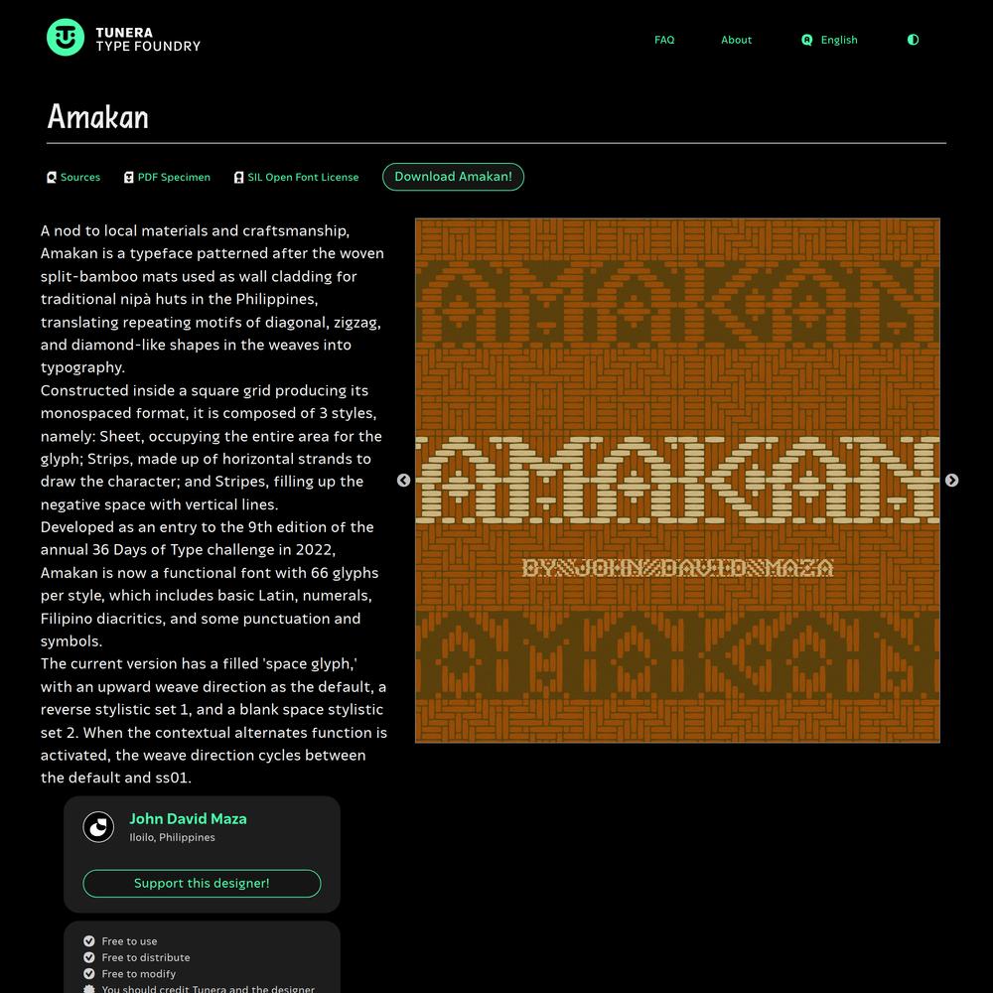Open John David Maza's designer profile

click(188, 819)
